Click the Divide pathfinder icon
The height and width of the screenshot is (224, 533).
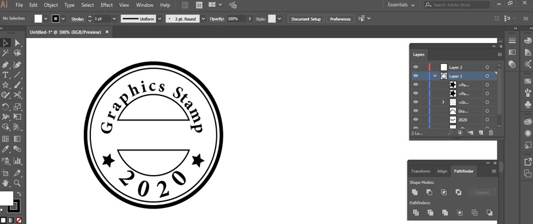coord(415,213)
